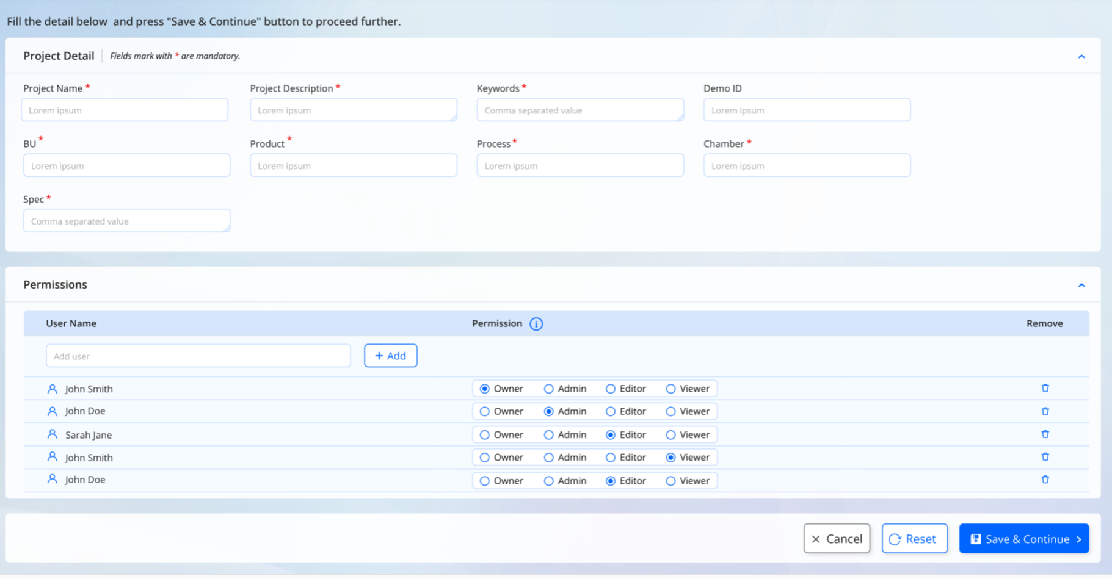Select the checked Viewer radio for John Smith
Screen dimensions: 1112x579
pos(671,458)
